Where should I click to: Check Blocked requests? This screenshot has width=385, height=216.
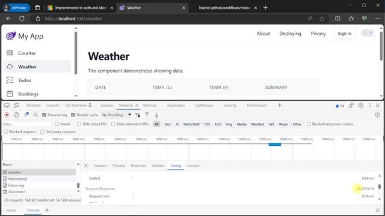coord(5,132)
